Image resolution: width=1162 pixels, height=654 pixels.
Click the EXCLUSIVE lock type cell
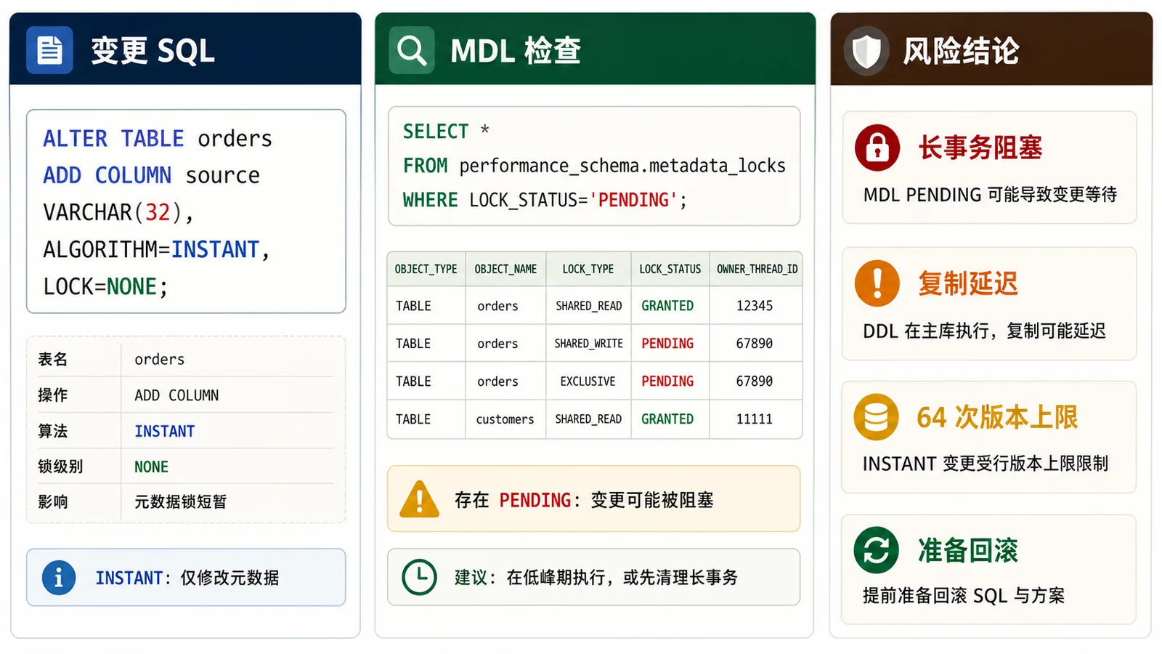pos(588,381)
